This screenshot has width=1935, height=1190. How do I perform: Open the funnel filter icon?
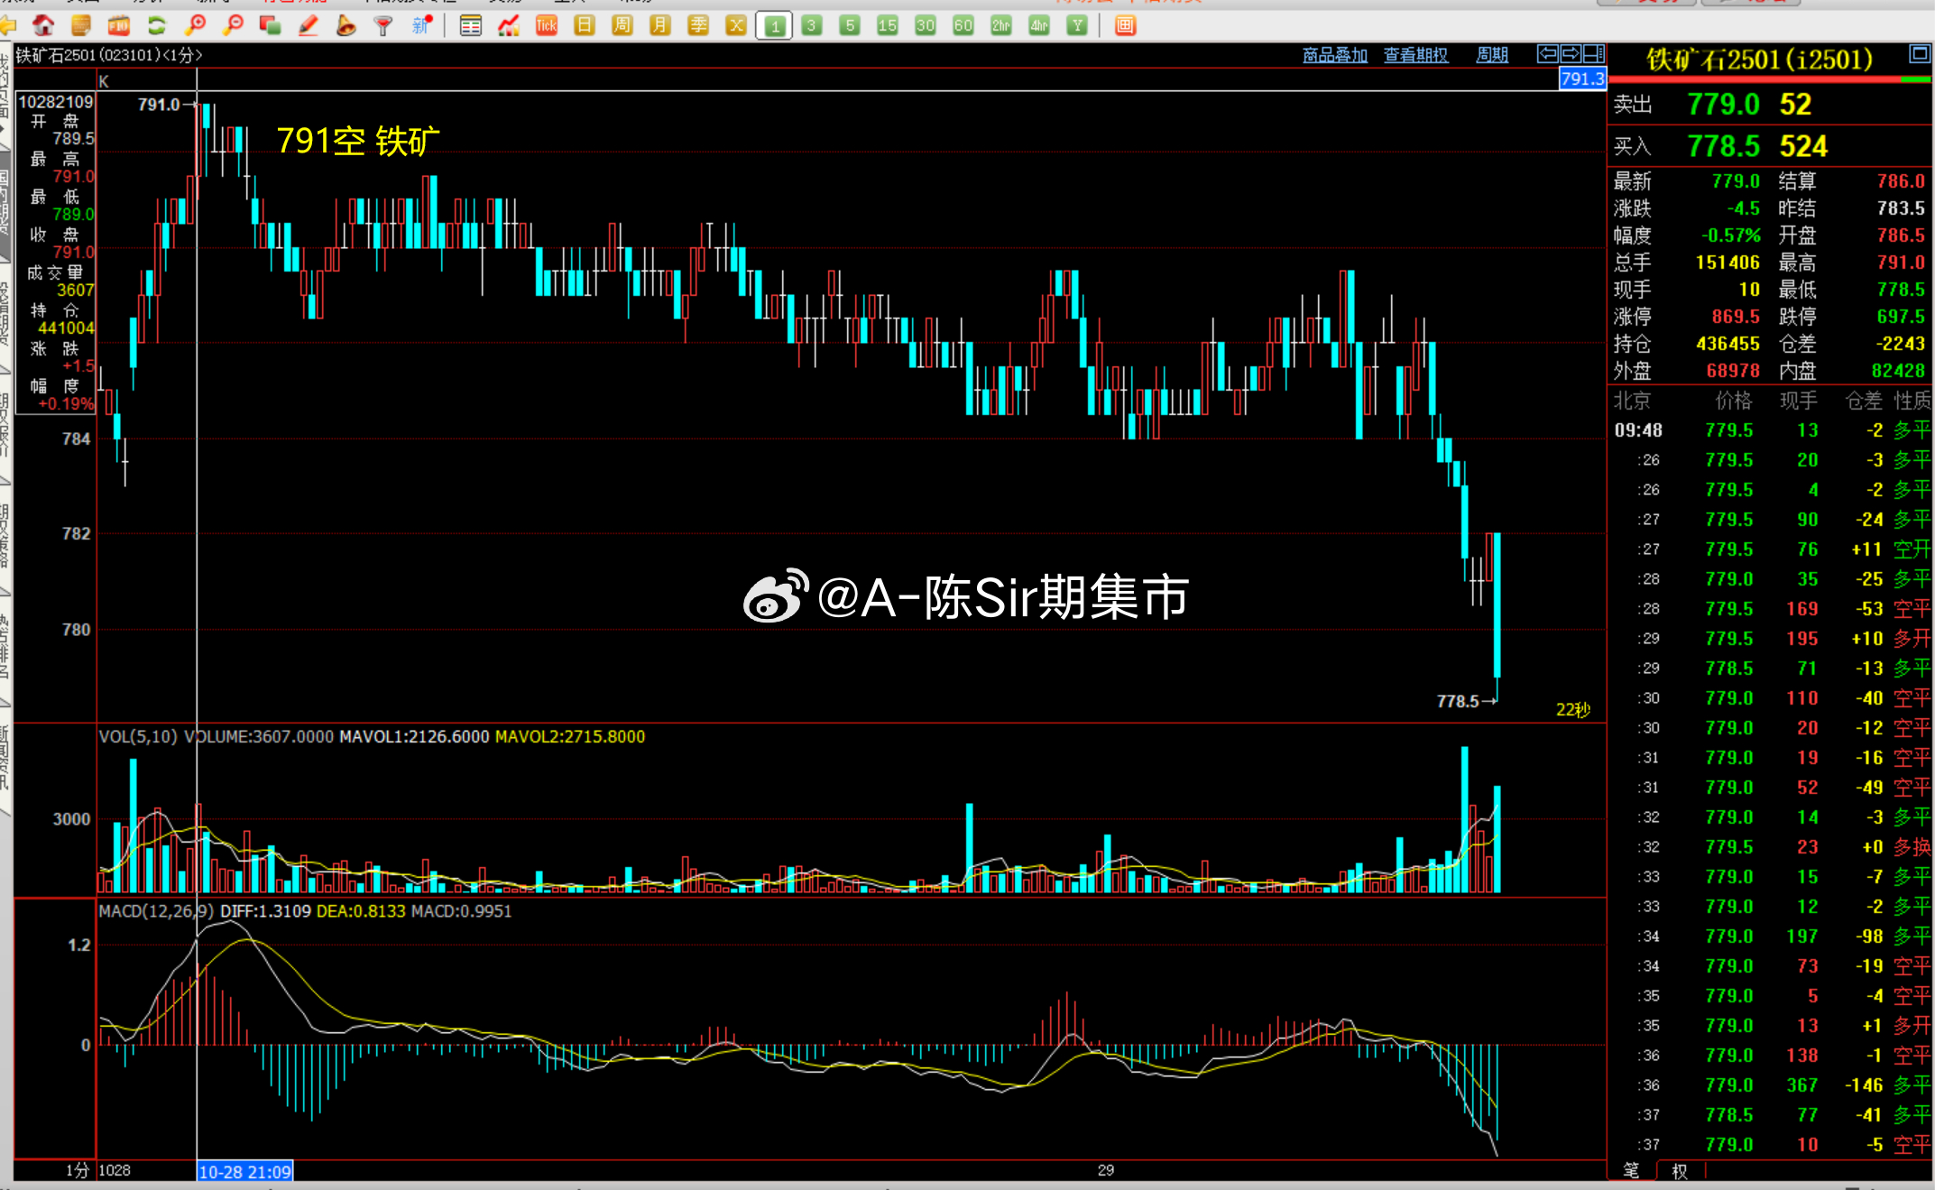(383, 26)
